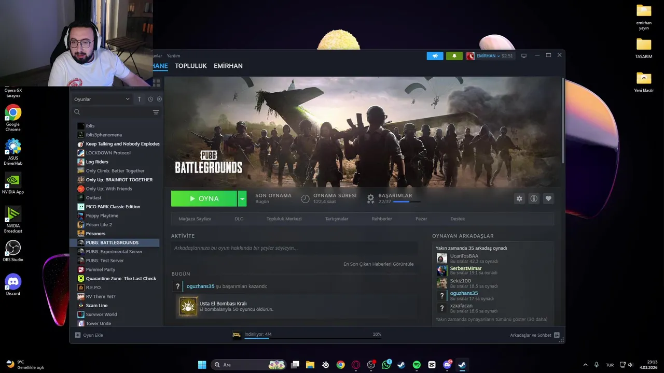Click the playtime clock icon

[305, 198]
